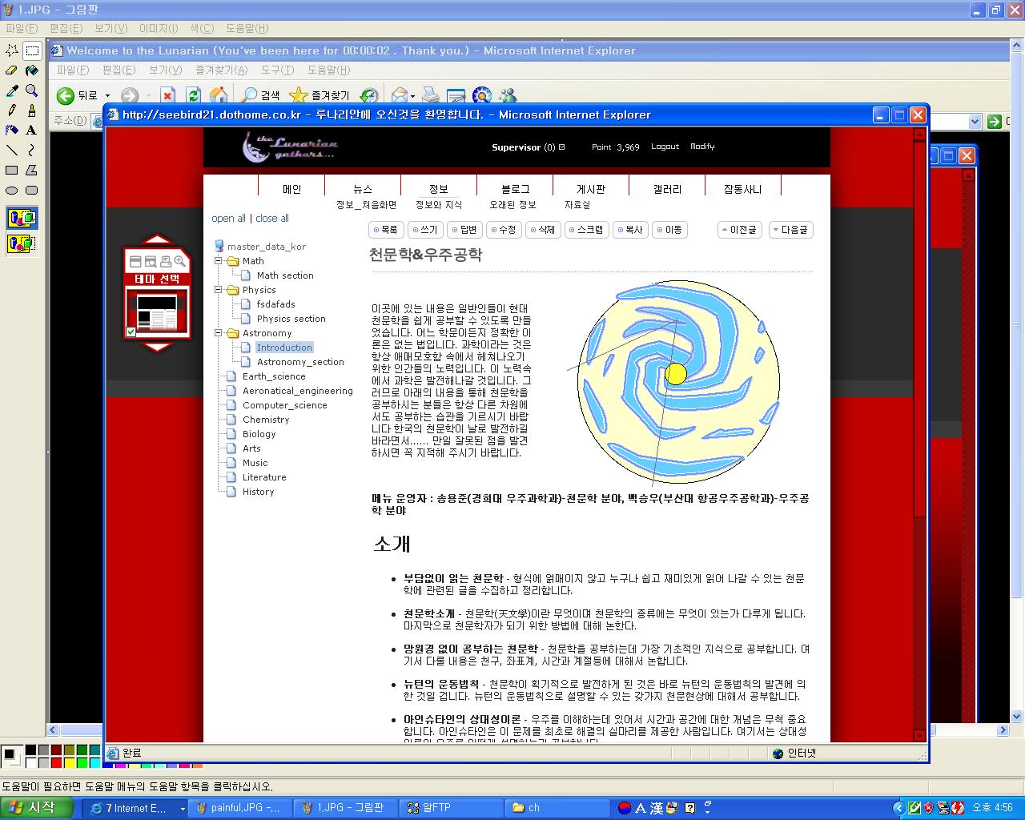1025x820 pixels.
Task: Choose the Ellipse shape tool
Action: click(12, 191)
